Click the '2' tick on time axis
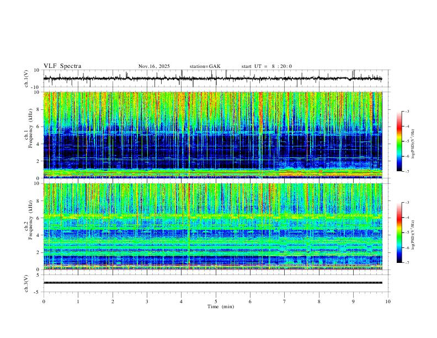The image size is (437, 338). click(x=113, y=302)
